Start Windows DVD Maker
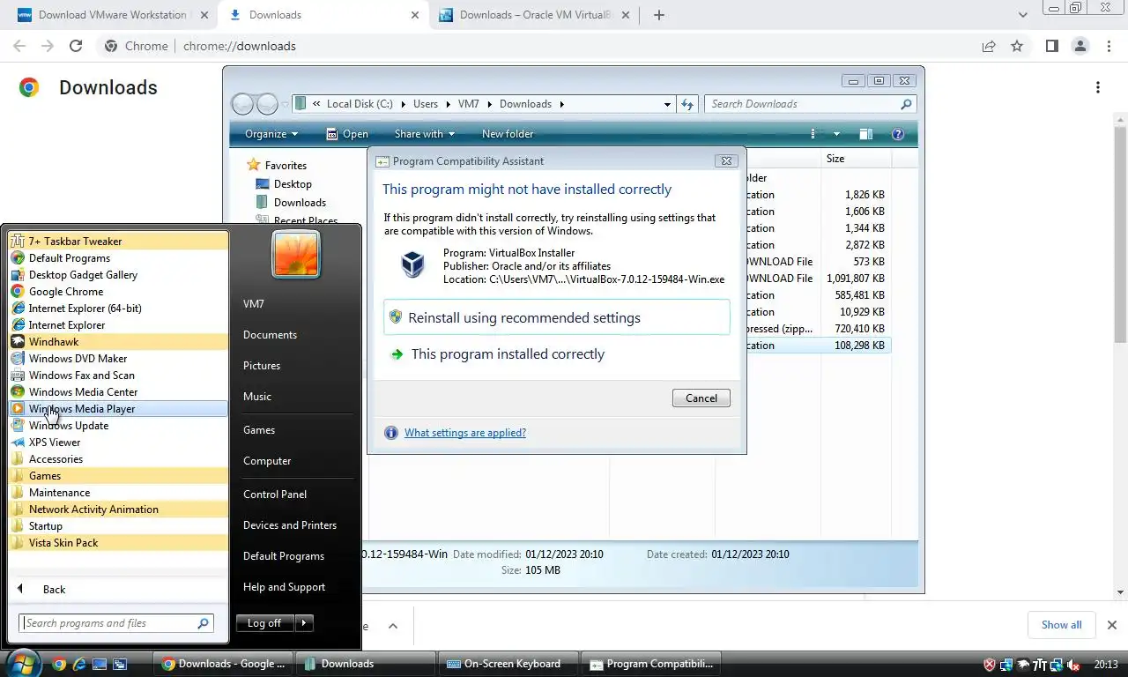Screen dimensions: 1128x677 (118, 358)
